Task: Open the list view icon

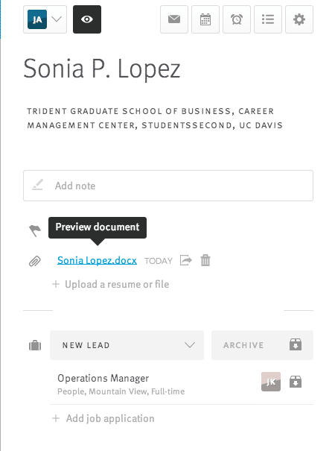Action: [x=268, y=19]
